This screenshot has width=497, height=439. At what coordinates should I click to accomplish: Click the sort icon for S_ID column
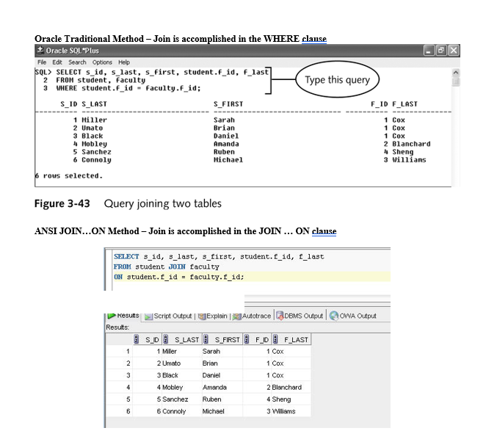[137, 339]
